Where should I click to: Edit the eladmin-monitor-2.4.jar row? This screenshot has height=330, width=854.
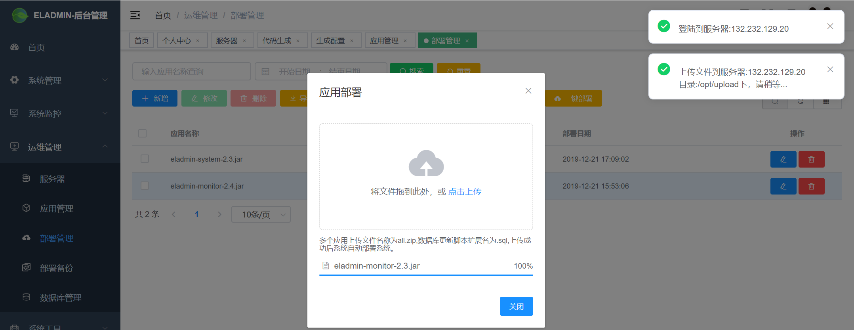pos(783,186)
